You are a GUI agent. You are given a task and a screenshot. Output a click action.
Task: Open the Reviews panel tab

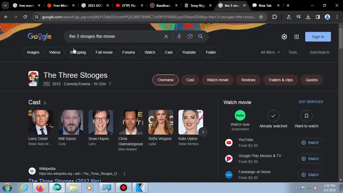pyautogui.click(x=248, y=80)
